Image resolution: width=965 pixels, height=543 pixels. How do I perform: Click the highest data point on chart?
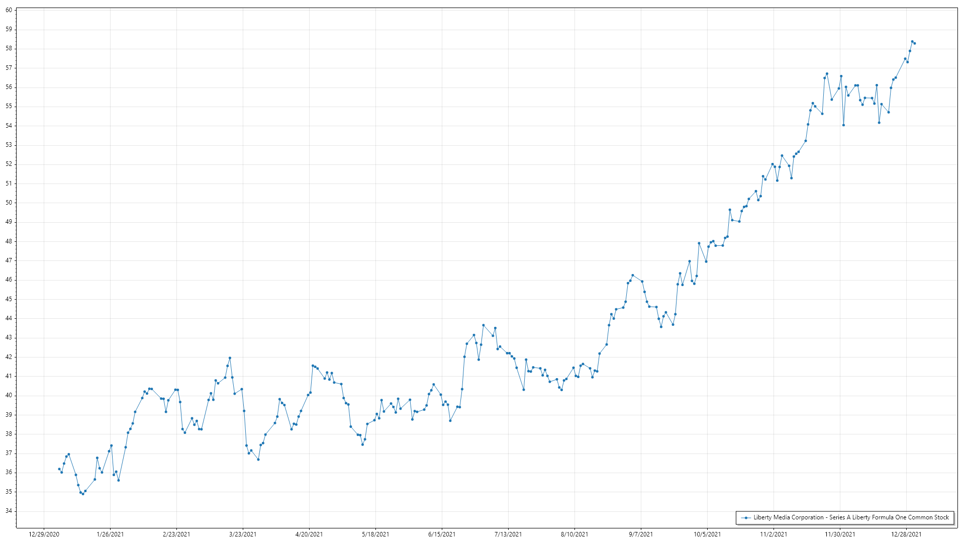tap(912, 42)
